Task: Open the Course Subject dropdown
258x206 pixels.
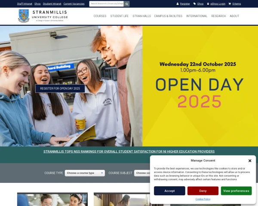Action: click(x=142, y=173)
